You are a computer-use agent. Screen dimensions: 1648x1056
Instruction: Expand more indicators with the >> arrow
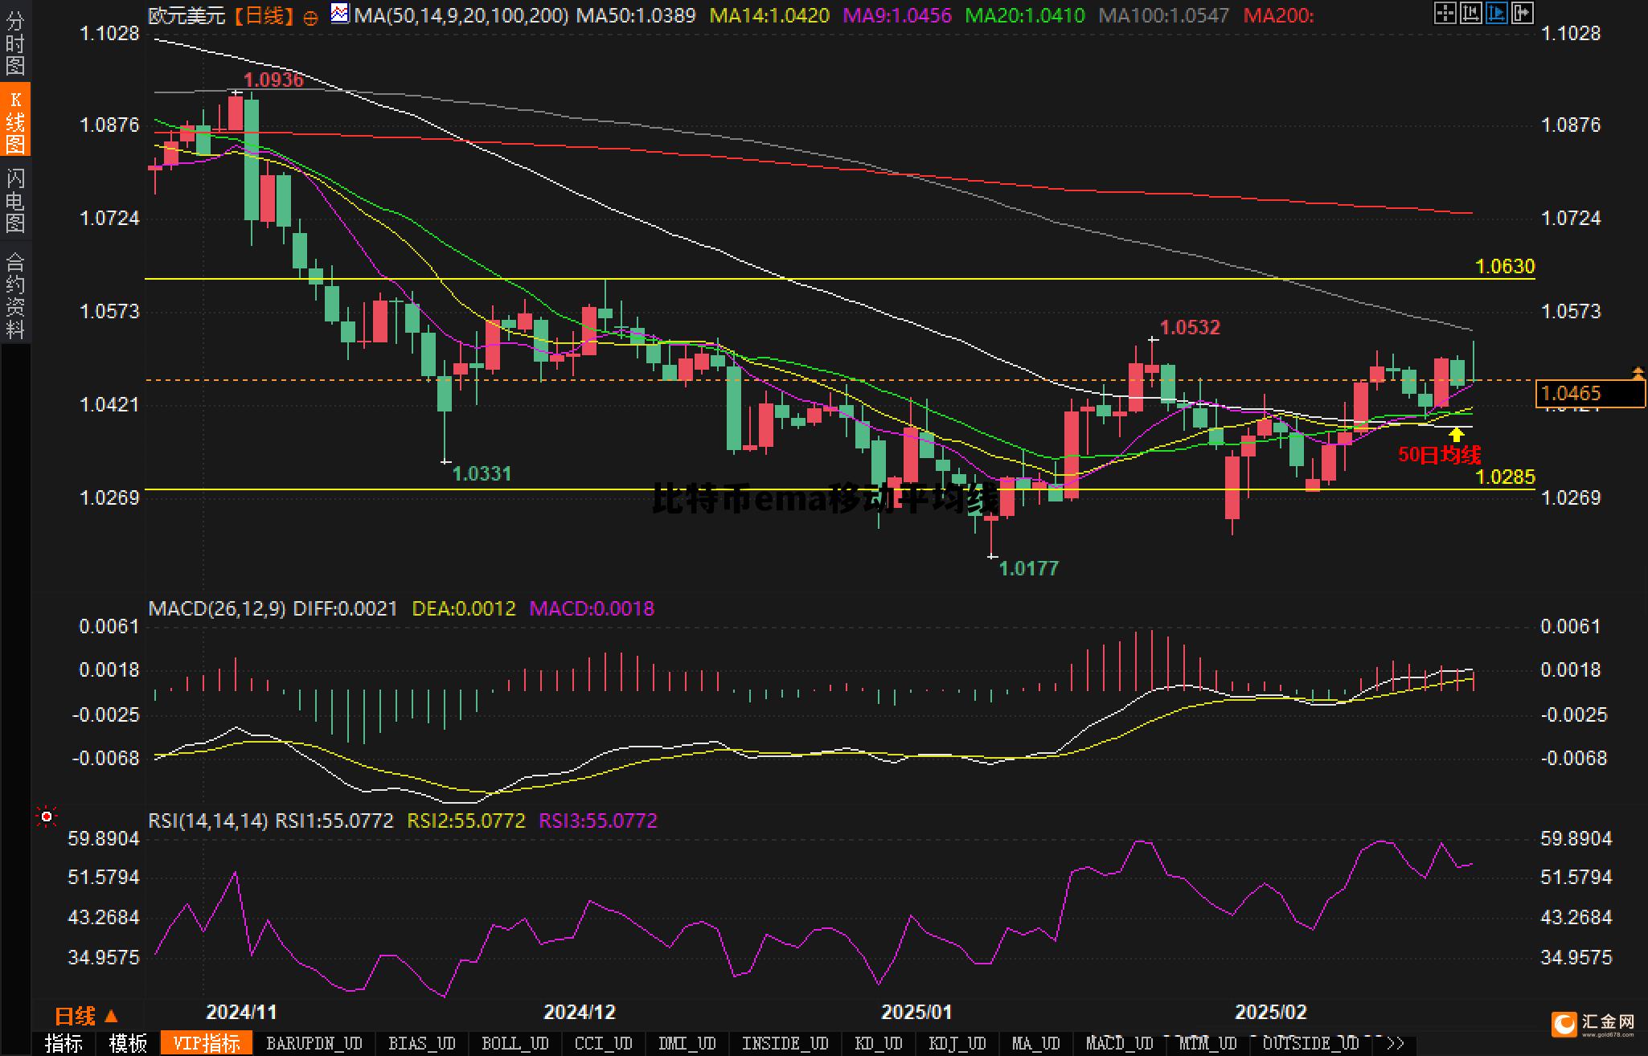tap(1396, 1043)
